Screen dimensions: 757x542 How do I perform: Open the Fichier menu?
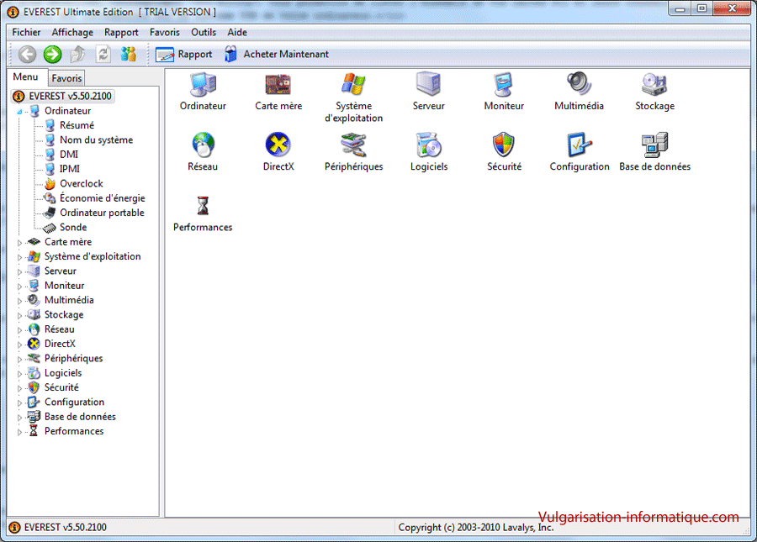tap(26, 32)
